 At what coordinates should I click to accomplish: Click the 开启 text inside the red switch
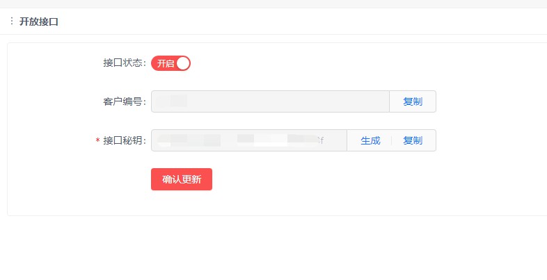(165, 63)
